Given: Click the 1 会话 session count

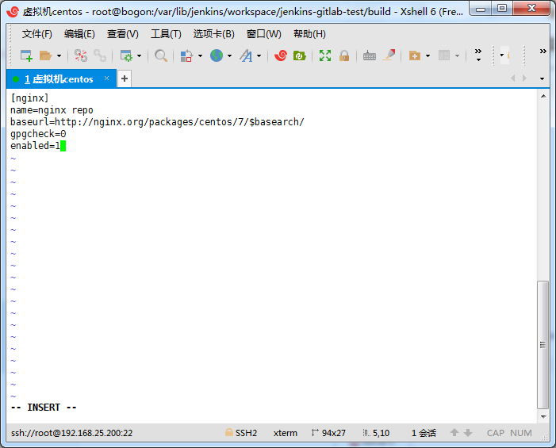Looking at the screenshot, I should pyautogui.click(x=424, y=433).
